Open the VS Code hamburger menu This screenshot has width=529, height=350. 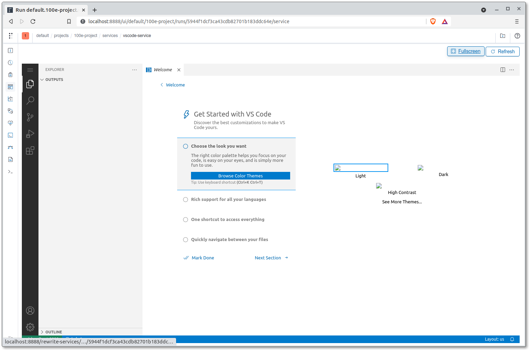click(x=30, y=70)
